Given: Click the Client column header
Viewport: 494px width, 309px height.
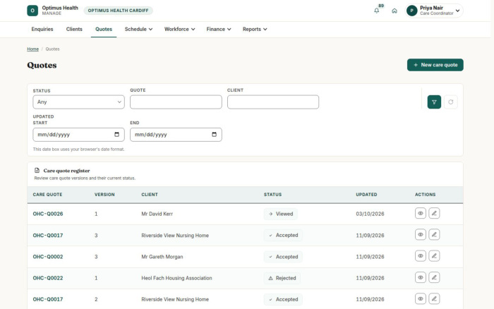Looking at the screenshot, I should tap(150, 195).
